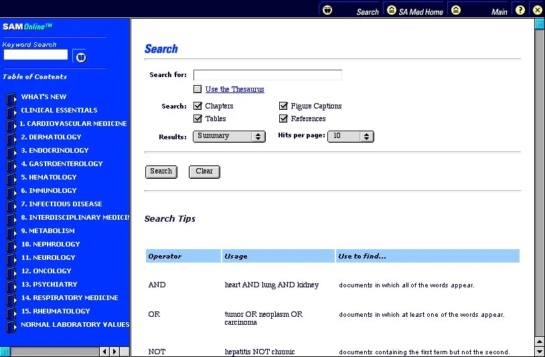Click the book icon beside Oncology
This screenshot has height=357, width=545.
tap(11, 273)
